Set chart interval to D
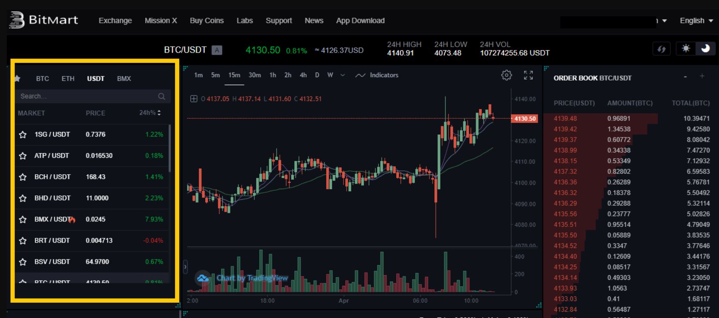The width and height of the screenshot is (719, 318). click(317, 75)
